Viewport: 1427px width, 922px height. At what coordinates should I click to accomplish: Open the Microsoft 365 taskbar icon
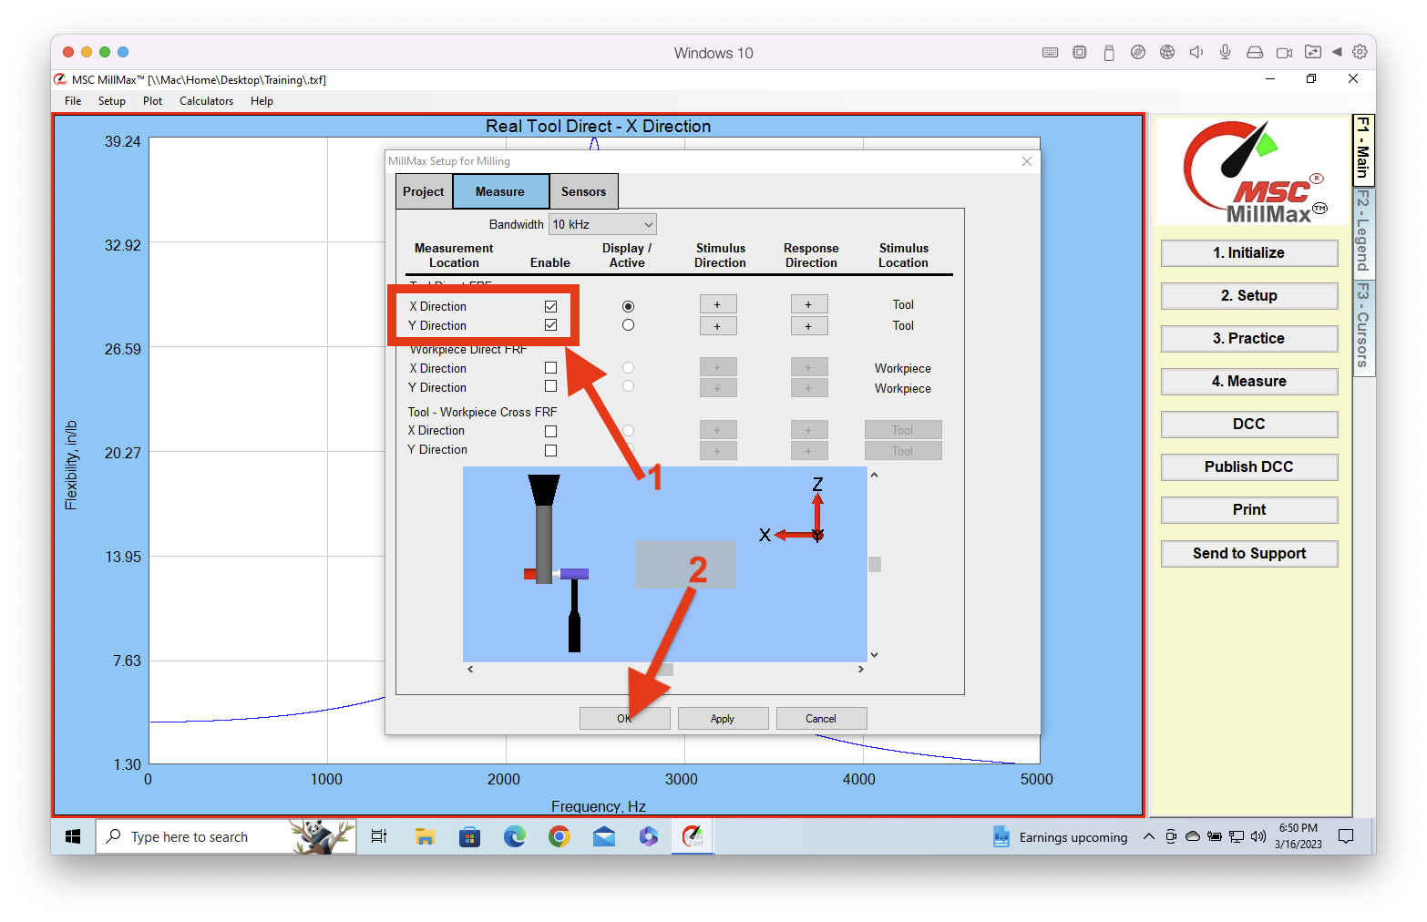(648, 836)
